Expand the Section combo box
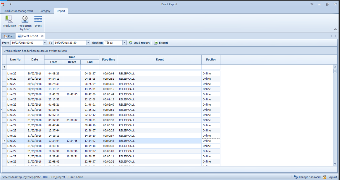Viewport: 340px width, 180px height. click(124, 43)
